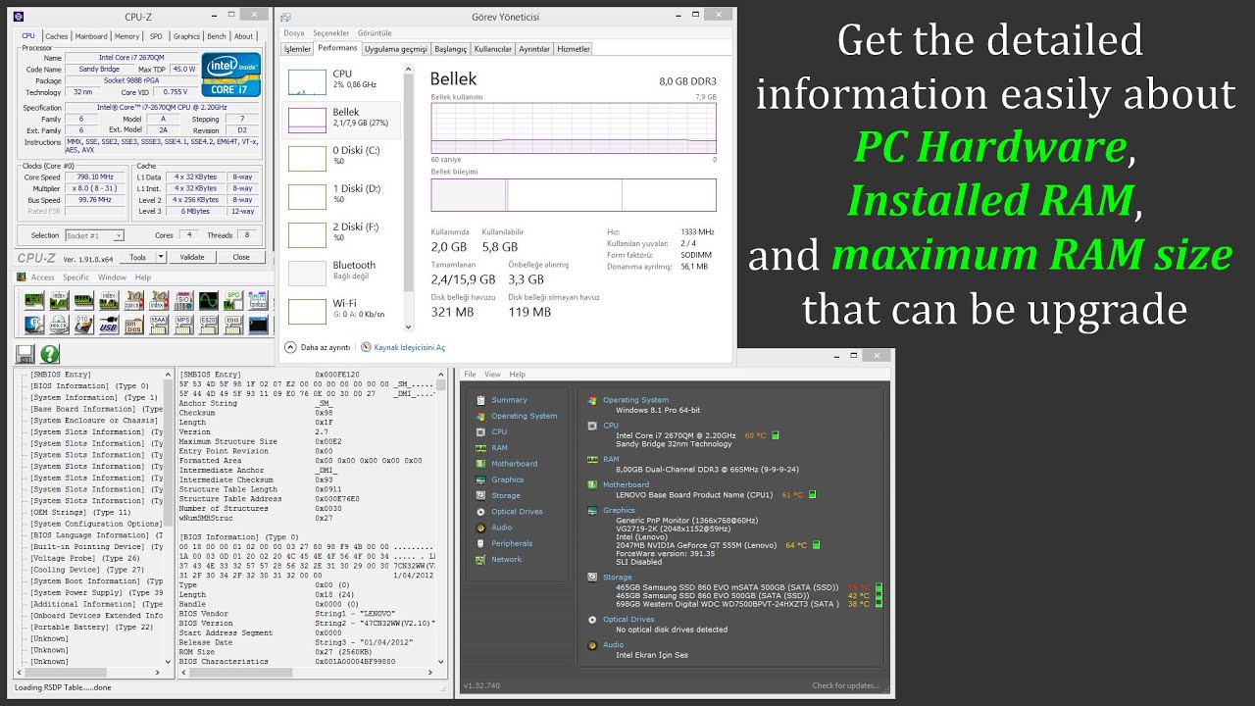This screenshot has height=706, width=1255.
Task: Open the Başlangıç tab in task manager
Action: tap(451, 49)
